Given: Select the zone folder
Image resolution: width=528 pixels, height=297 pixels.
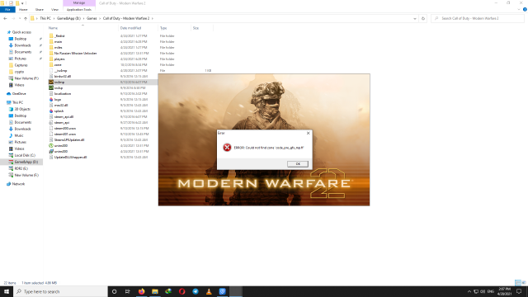Looking at the screenshot, I should [x=58, y=64].
